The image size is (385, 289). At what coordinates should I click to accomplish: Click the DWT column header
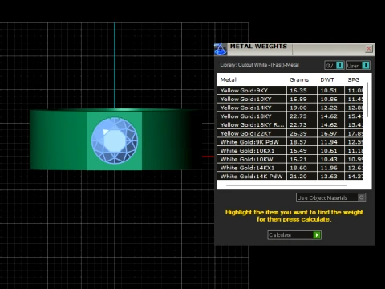(x=327, y=79)
